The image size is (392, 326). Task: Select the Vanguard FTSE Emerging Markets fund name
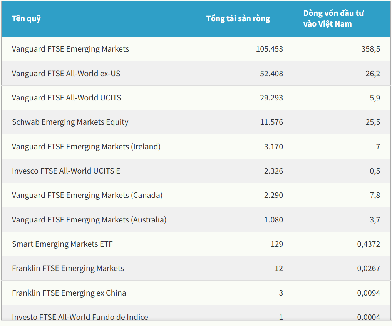point(70,49)
